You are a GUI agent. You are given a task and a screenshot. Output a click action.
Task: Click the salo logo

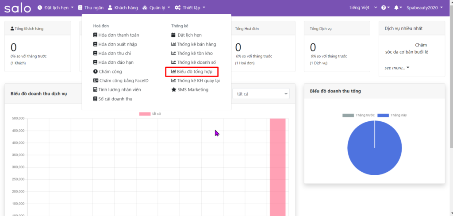click(17, 8)
